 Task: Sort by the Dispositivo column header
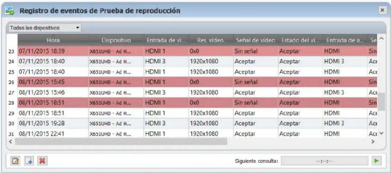coord(116,40)
